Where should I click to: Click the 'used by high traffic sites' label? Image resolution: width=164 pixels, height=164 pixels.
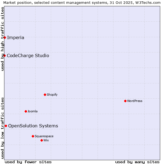(3, 39)
